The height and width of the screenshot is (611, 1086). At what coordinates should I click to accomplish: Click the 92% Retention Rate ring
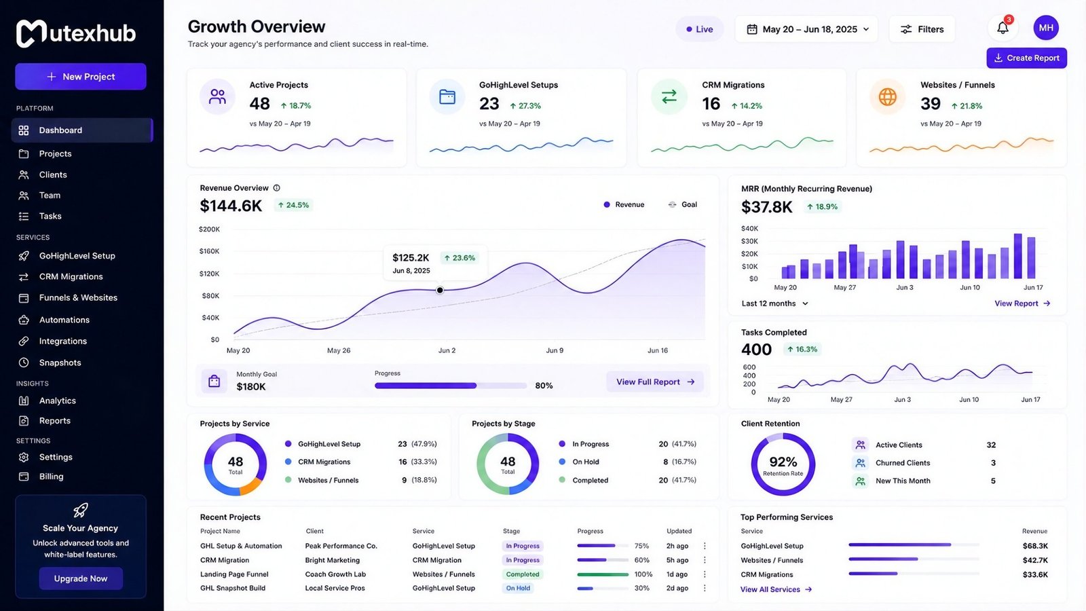point(783,464)
